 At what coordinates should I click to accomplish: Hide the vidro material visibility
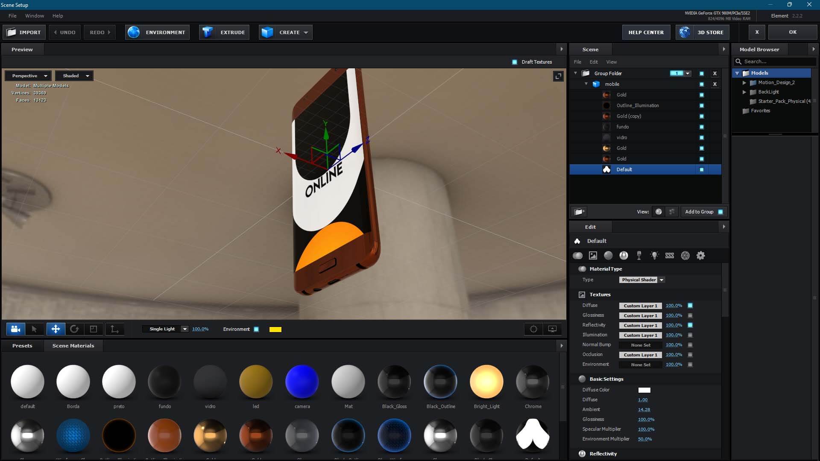[x=701, y=137]
